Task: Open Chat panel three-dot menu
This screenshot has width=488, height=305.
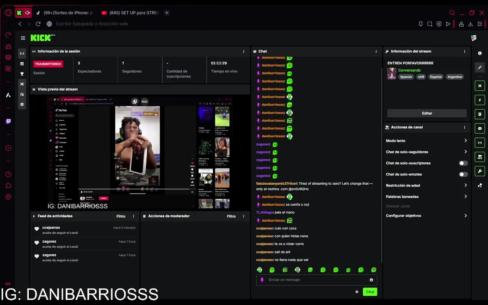Action: pyautogui.click(x=376, y=52)
